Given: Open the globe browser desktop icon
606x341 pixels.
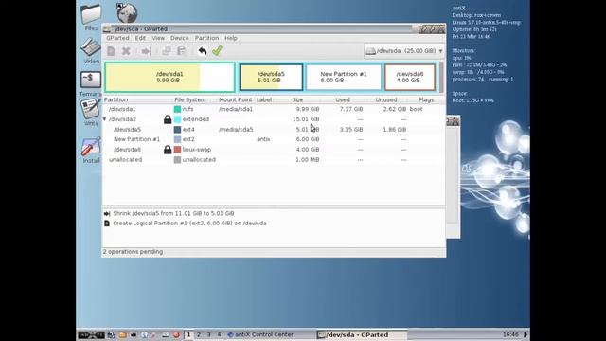Looking at the screenshot, I should pos(127,13).
